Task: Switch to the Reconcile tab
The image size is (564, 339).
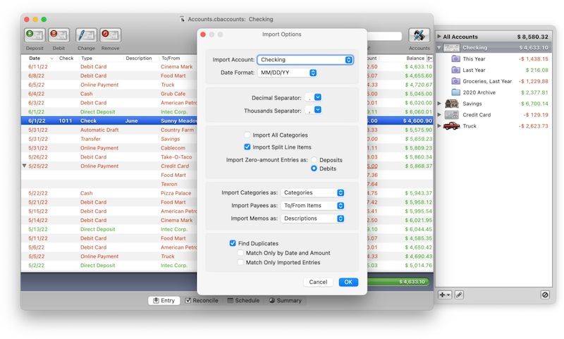Action: (x=202, y=300)
